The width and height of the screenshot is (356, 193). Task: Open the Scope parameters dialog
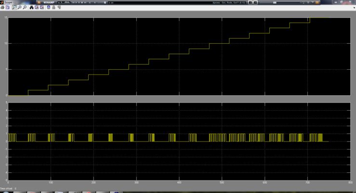(8, 8)
